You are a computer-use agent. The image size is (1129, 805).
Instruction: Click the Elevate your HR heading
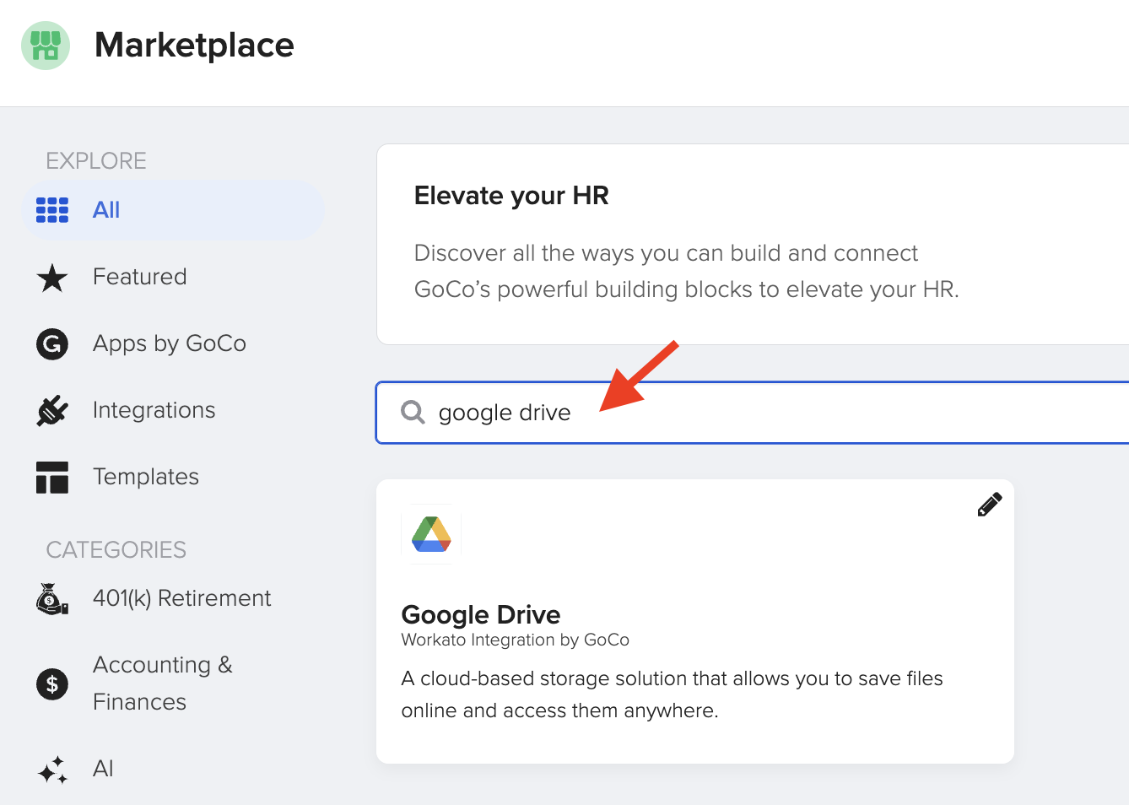[511, 196]
